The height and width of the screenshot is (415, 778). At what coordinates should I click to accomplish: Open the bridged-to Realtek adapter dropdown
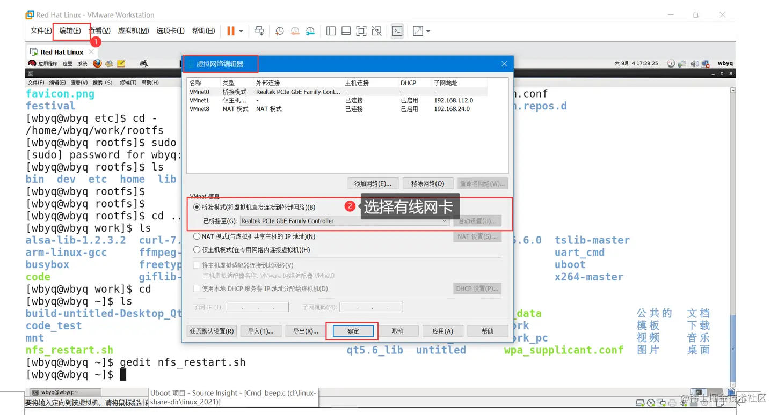click(344, 221)
